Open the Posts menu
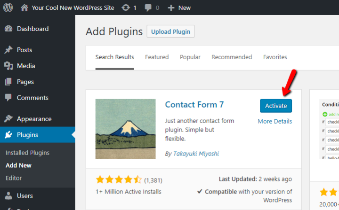This screenshot has height=210, width=339. [24, 50]
